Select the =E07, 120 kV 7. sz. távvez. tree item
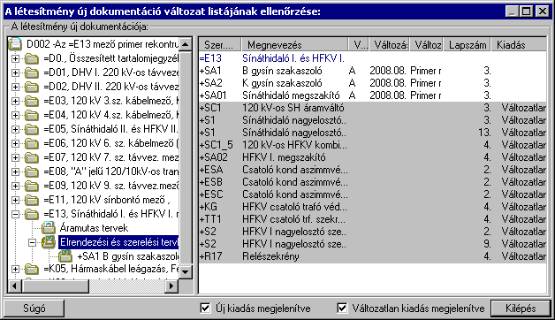This screenshot has height=320, width=555. click(110, 157)
